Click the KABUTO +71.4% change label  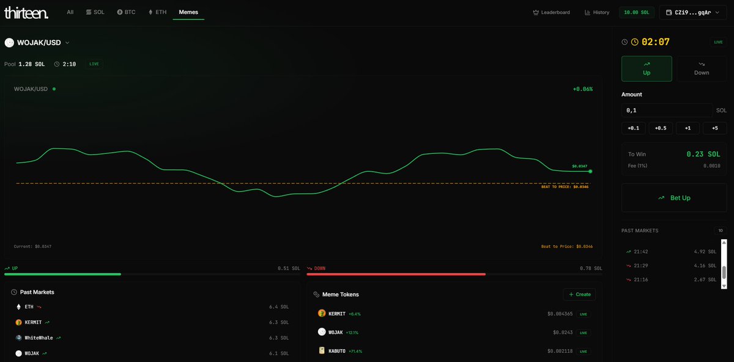[x=355, y=352]
